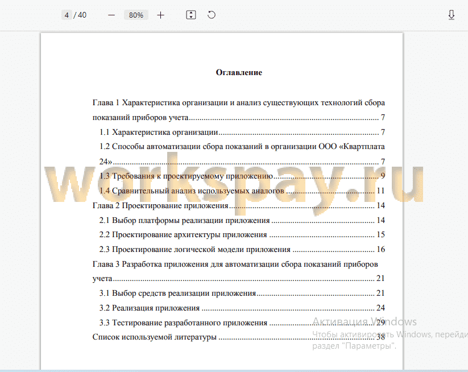Open entry Глава 1 Характеристика организации
This screenshot has width=468, height=372.
click(238, 103)
